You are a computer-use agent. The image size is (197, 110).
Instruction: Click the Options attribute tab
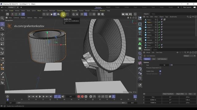147,59
